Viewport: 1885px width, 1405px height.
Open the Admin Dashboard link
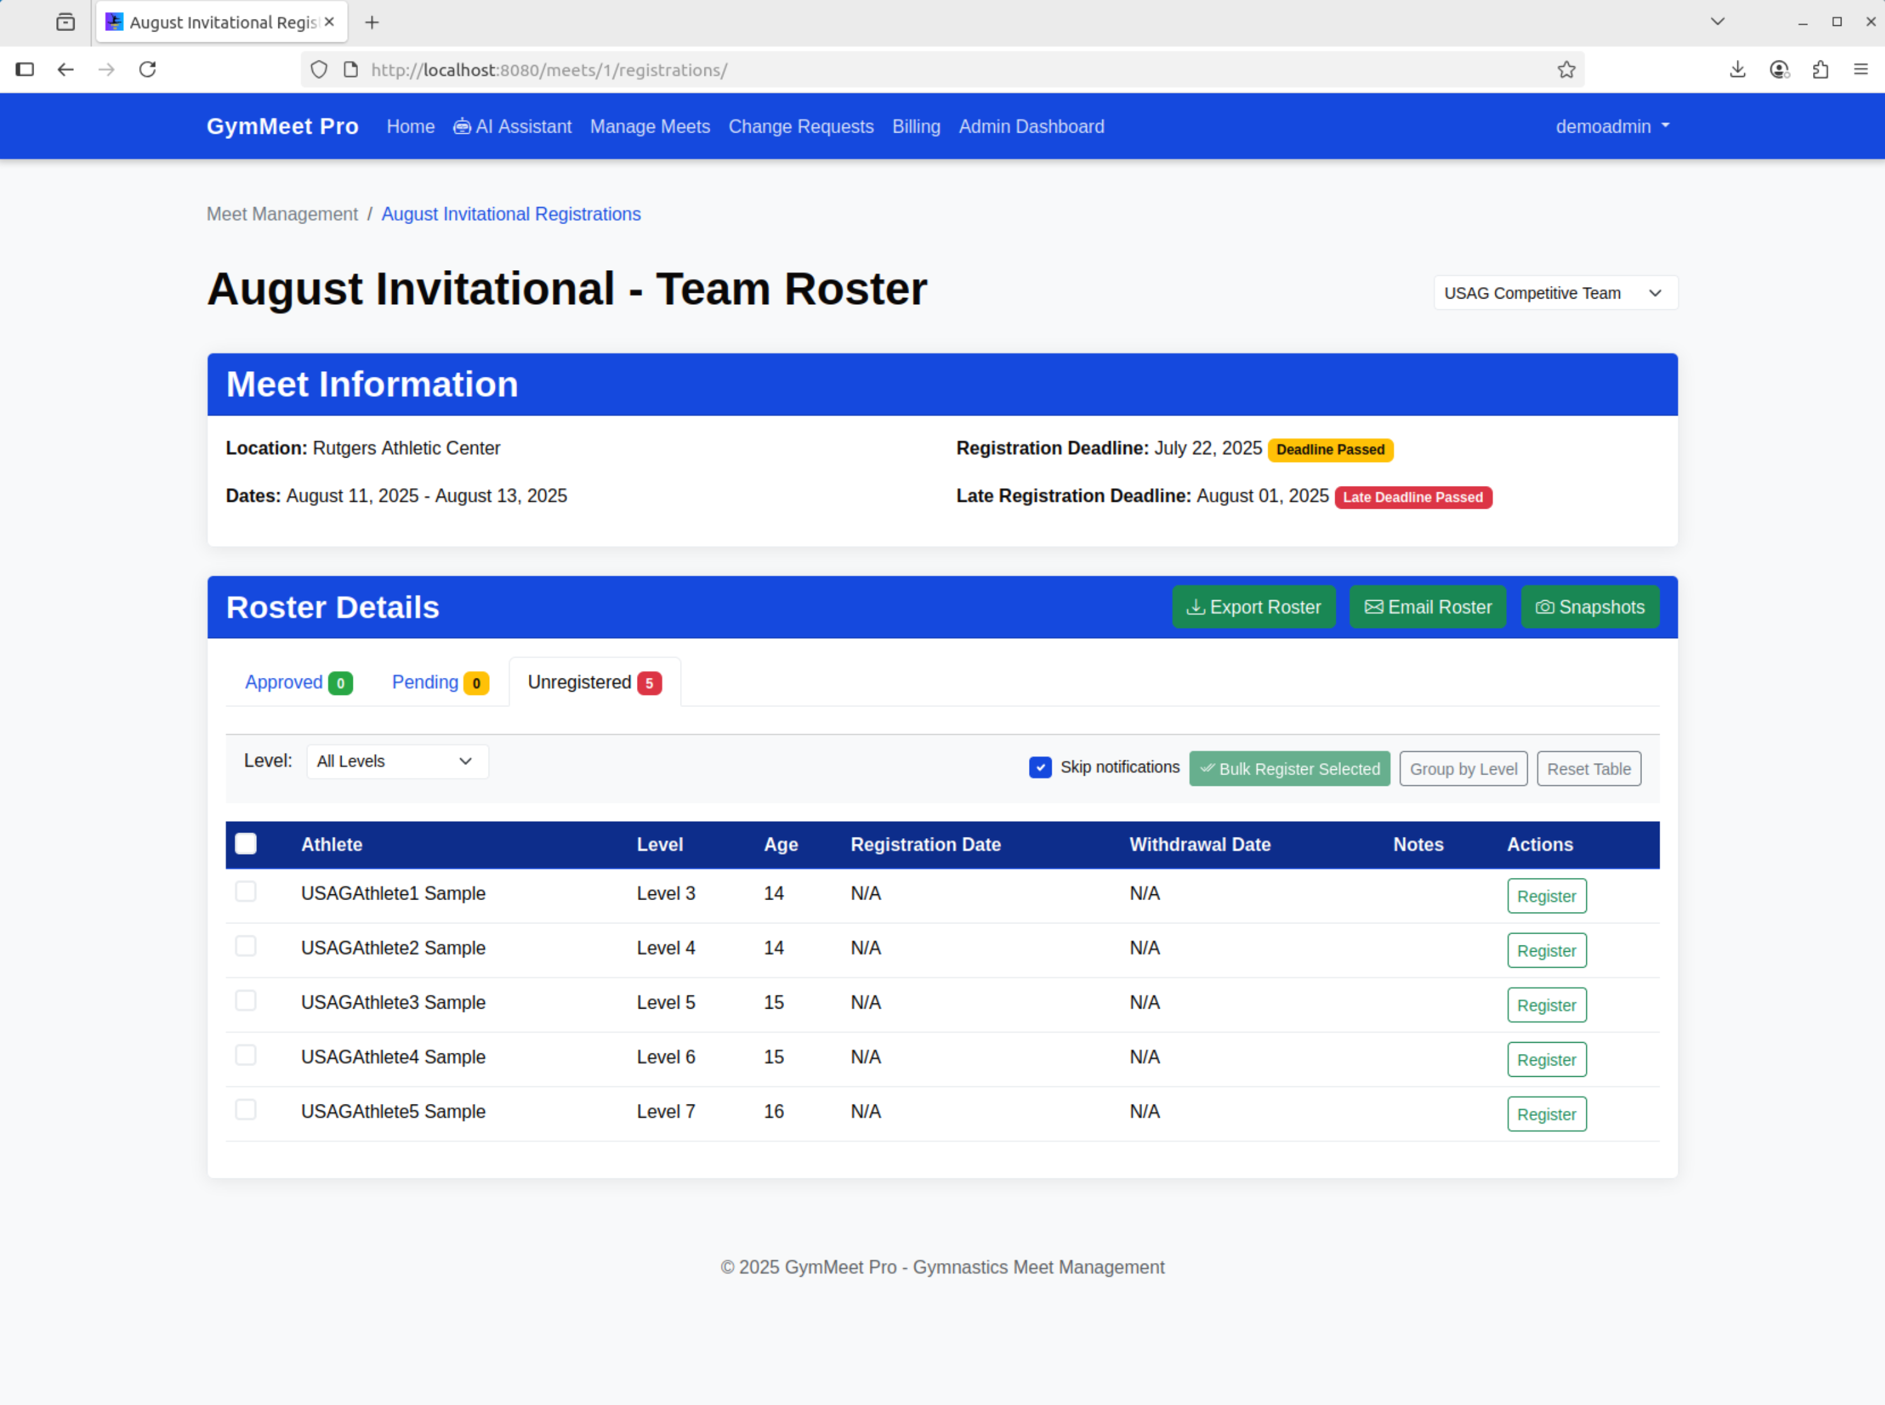pyautogui.click(x=1031, y=127)
